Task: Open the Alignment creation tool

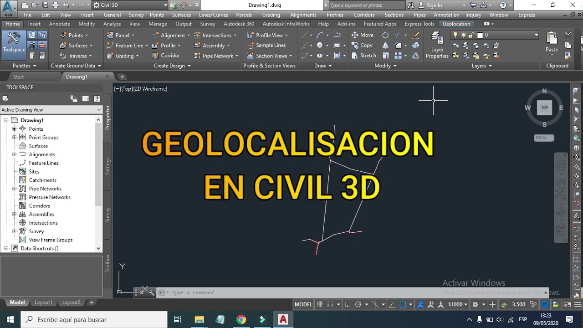Action: 170,35
